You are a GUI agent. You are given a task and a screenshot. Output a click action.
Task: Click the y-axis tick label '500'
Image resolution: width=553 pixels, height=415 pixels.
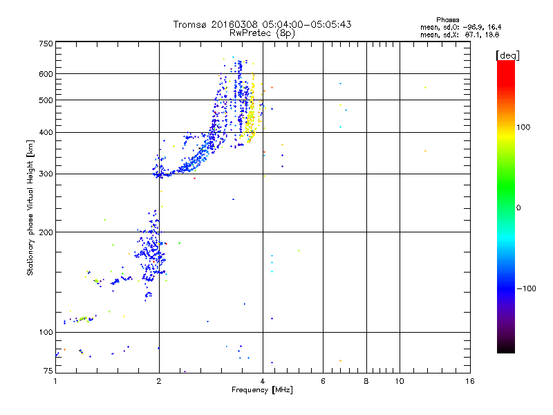pos(46,100)
